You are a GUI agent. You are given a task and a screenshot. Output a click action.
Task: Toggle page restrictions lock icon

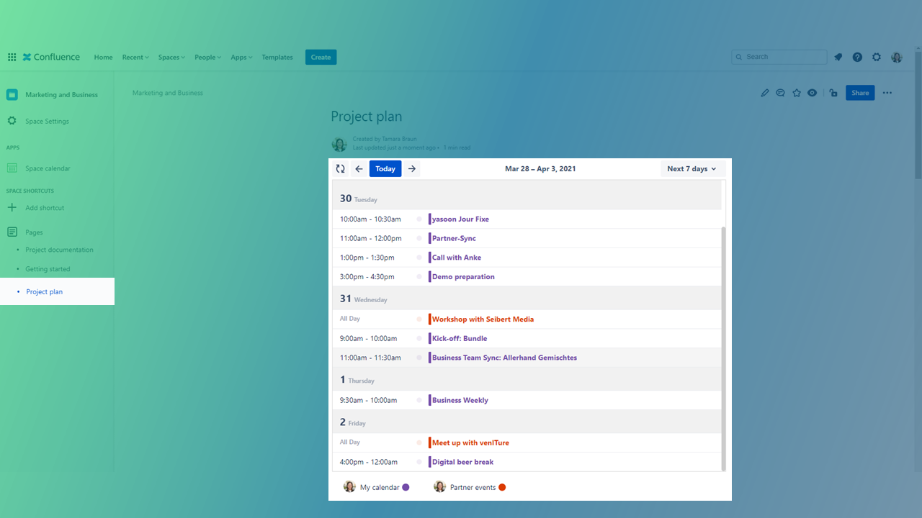click(x=833, y=93)
